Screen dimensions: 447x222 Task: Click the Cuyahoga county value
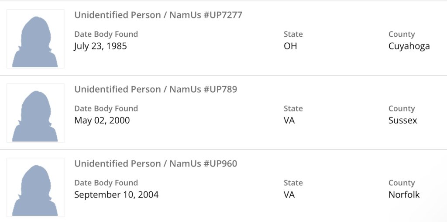click(x=409, y=46)
